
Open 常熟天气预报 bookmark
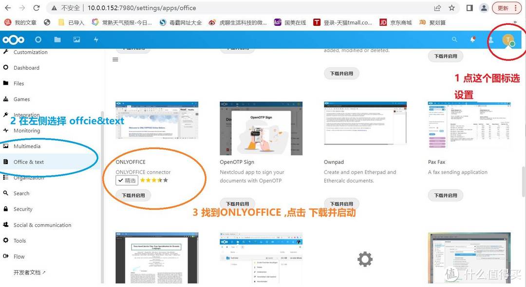(122, 22)
